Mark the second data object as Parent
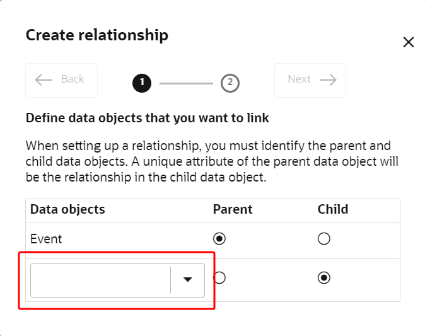Screen dimensions: 425x336 click(219, 278)
